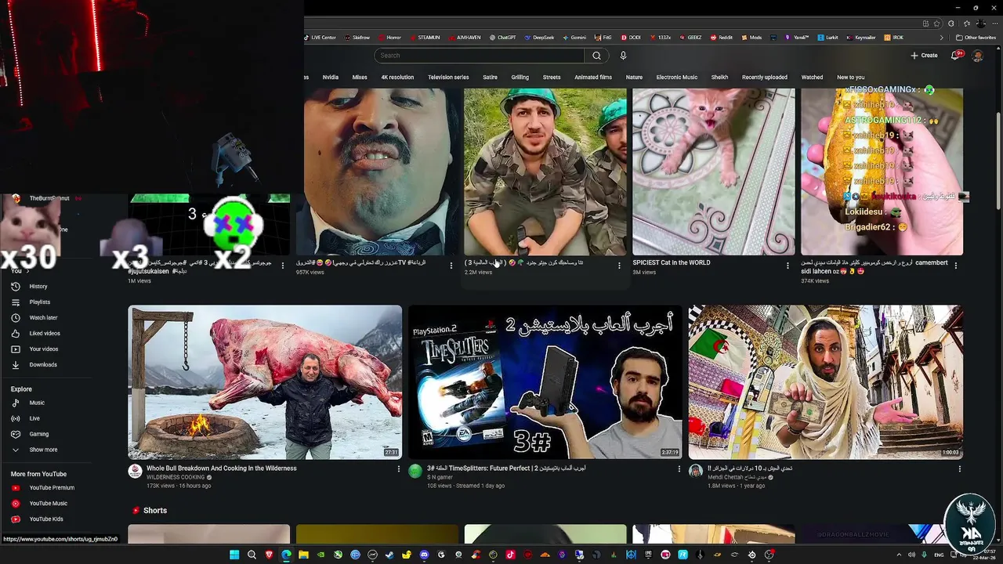Open the LIVE Center bookmark
Image resolution: width=1003 pixels, height=564 pixels.
pos(320,38)
